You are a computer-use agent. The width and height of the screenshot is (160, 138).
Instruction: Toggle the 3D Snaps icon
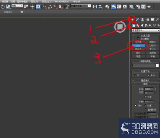coord(44,7)
